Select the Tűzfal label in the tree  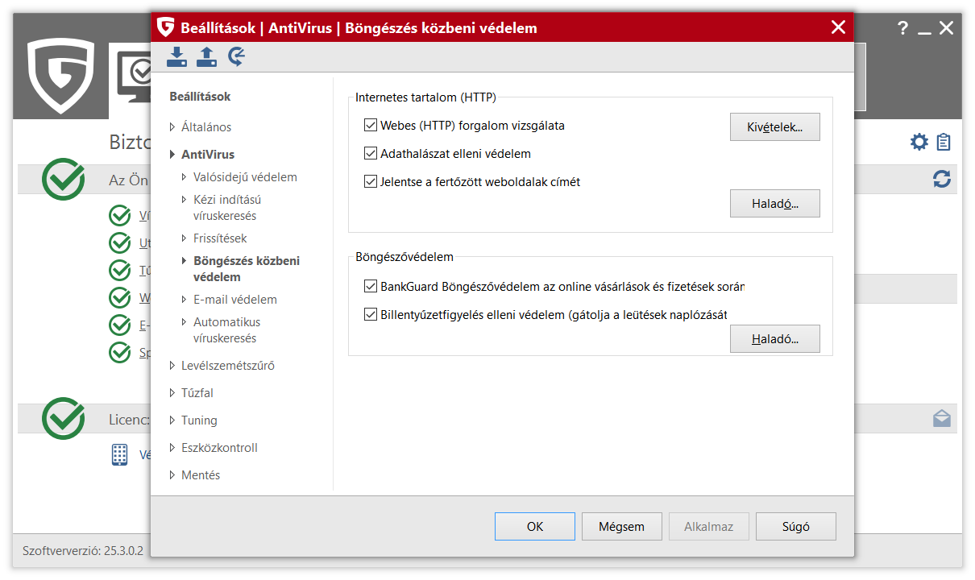[x=197, y=393]
